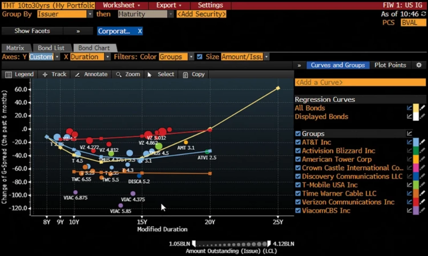Activate the Track crosshair tool
Image resolution: width=428 pixels, height=256 pixels.
click(x=45, y=75)
